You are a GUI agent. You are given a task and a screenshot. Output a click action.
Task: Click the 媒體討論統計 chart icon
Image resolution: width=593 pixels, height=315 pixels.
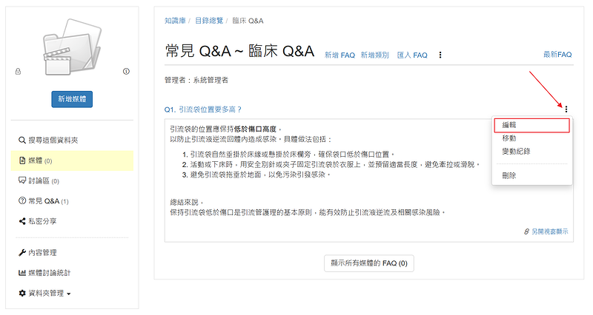coord(21,273)
